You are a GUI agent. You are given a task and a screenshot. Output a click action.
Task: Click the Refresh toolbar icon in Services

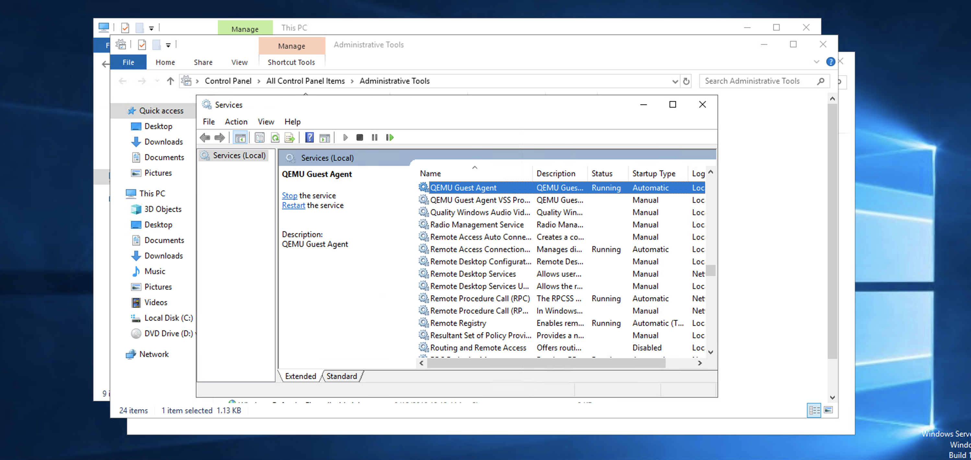tap(275, 137)
